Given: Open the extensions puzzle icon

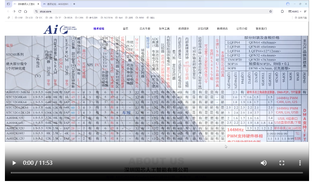Looking at the screenshot, I should click(x=282, y=11).
